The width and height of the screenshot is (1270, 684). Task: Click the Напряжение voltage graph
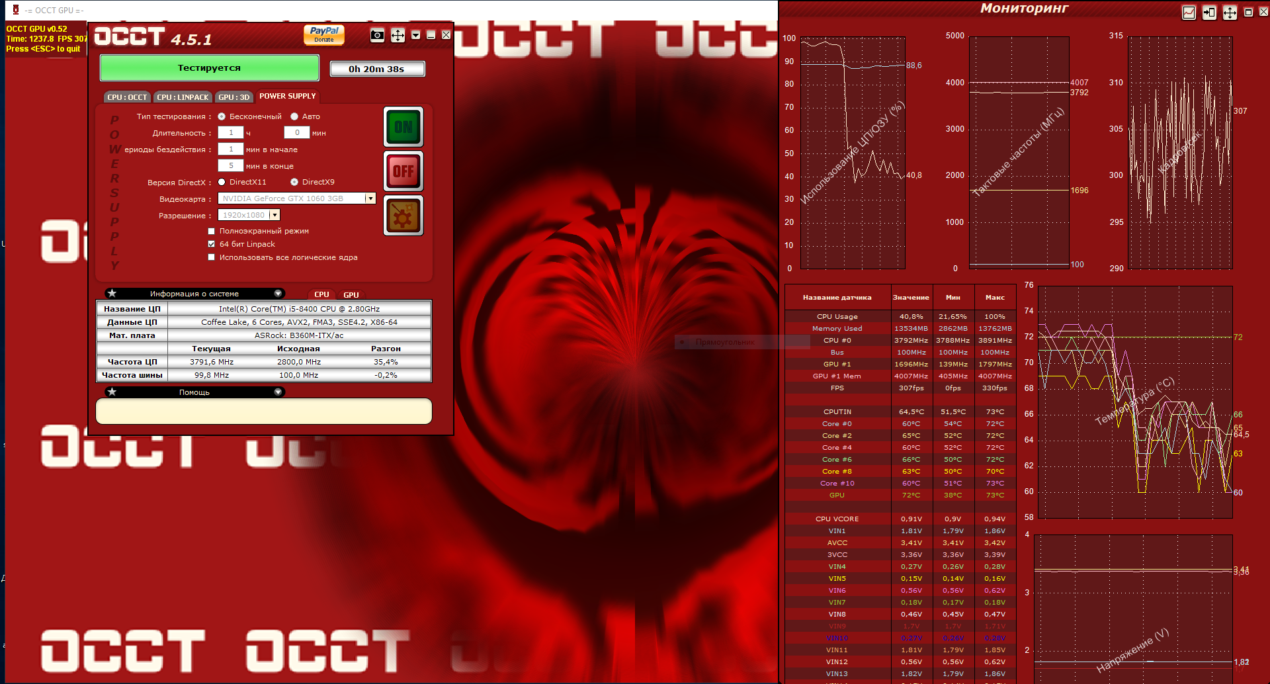(1133, 609)
